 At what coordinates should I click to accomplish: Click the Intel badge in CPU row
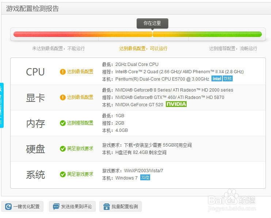coord(217,78)
